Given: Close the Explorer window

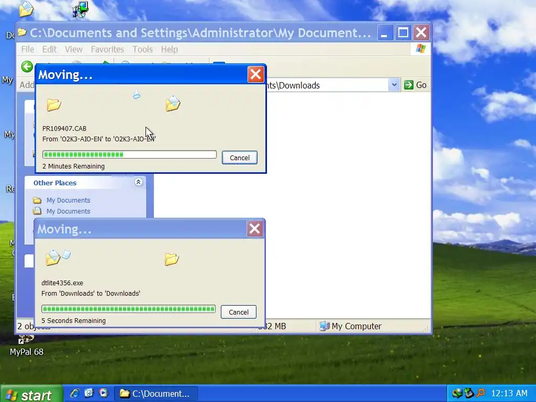Looking at the screenshot, I should pos(421,33).
